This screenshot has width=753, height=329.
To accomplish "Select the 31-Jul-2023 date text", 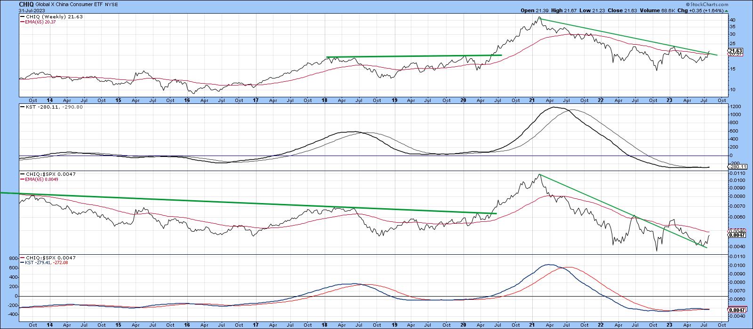I will click(x=31, y=11).
